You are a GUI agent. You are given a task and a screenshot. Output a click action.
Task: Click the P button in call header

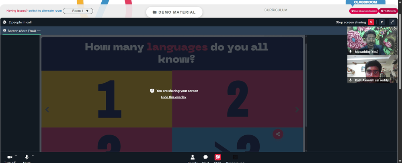[381, 22]
